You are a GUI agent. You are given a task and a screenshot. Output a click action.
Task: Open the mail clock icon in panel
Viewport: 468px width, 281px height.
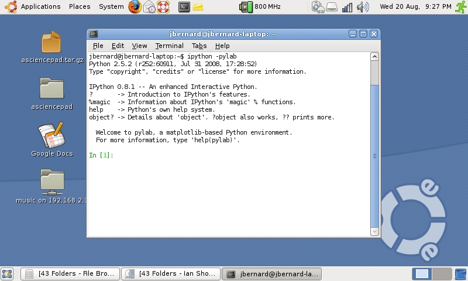click(x=149, y=7)
